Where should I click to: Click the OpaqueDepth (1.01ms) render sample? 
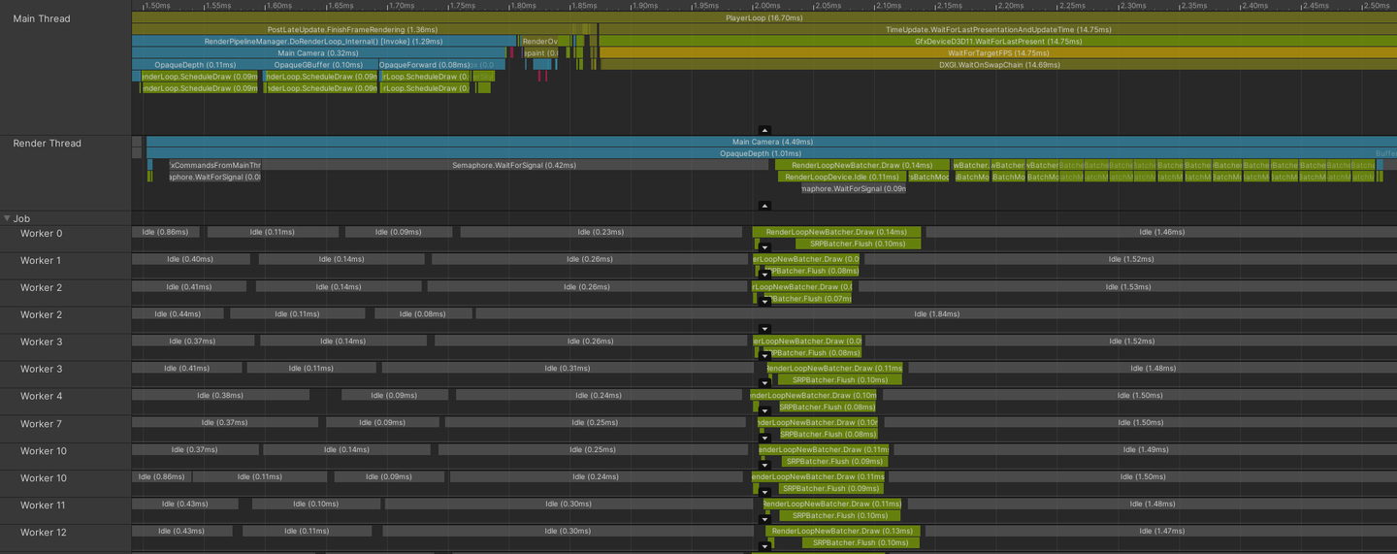761,153
